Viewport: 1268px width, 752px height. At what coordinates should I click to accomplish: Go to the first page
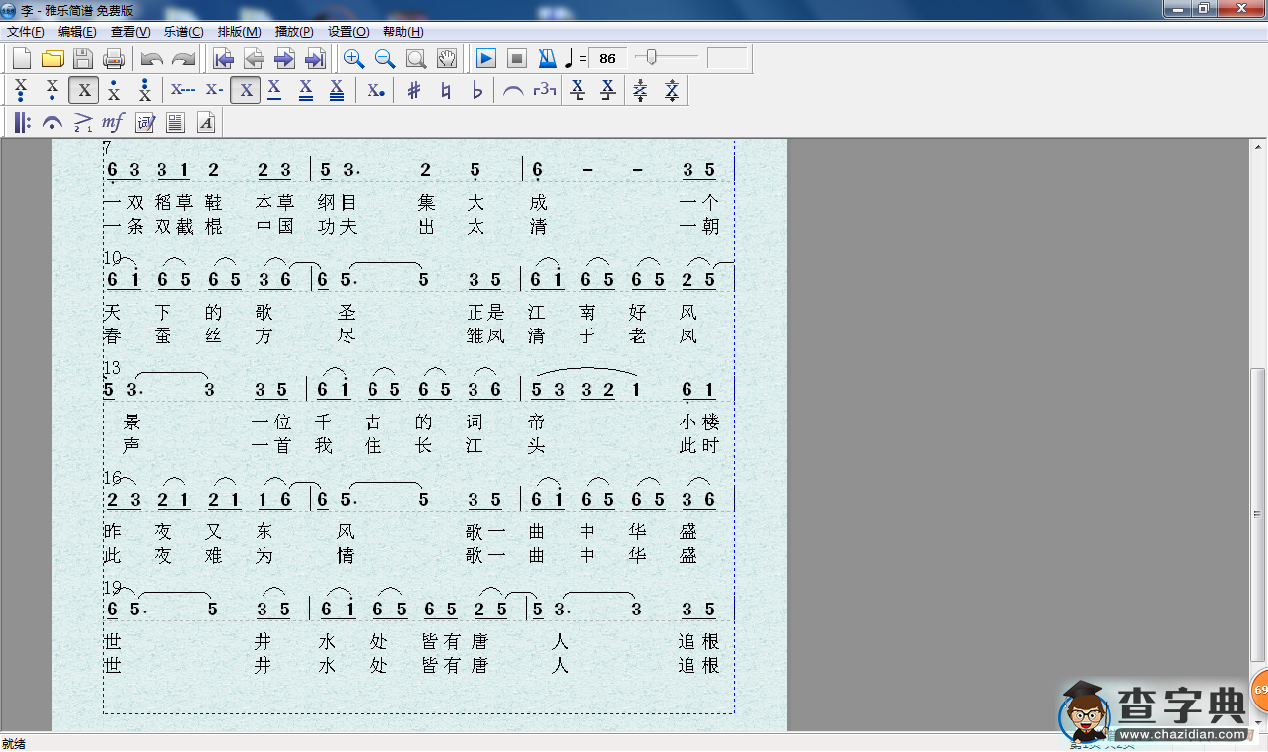point(223,58)
